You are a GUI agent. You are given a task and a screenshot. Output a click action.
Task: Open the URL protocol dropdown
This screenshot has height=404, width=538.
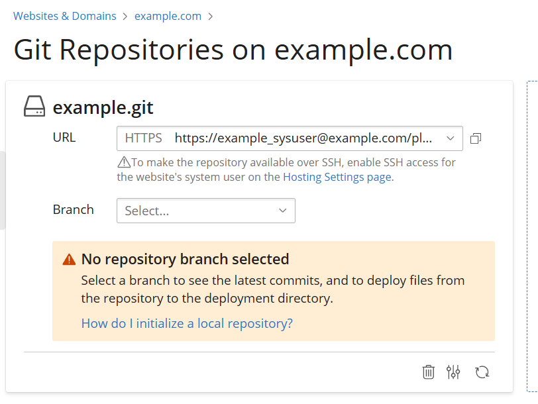(x=290, y=138)
